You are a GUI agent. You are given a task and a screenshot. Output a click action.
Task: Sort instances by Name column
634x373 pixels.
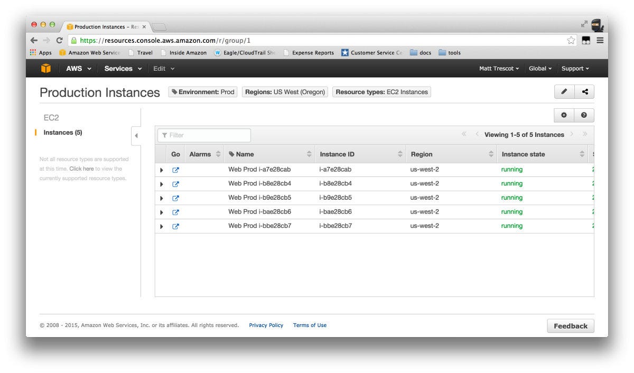coord(243,154)
